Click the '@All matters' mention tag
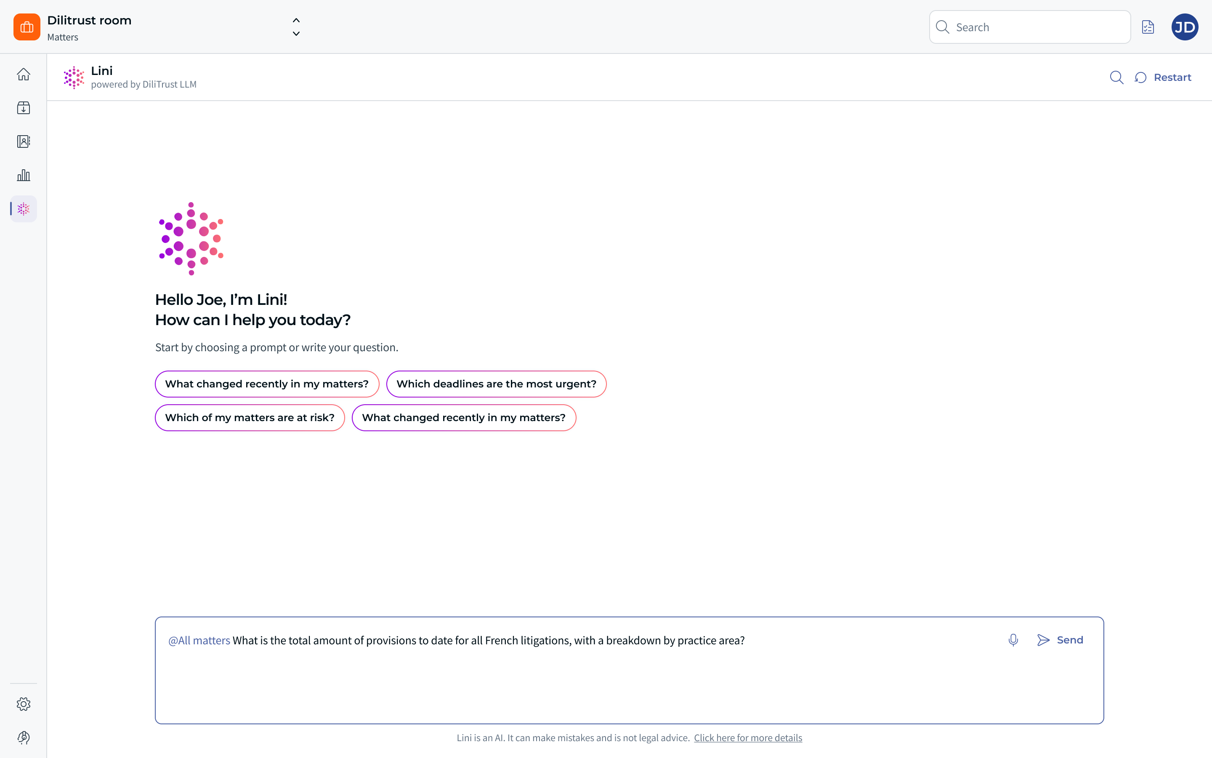Image resolution: width=1212 pixels, height=758 pixels. click(199, 640)
